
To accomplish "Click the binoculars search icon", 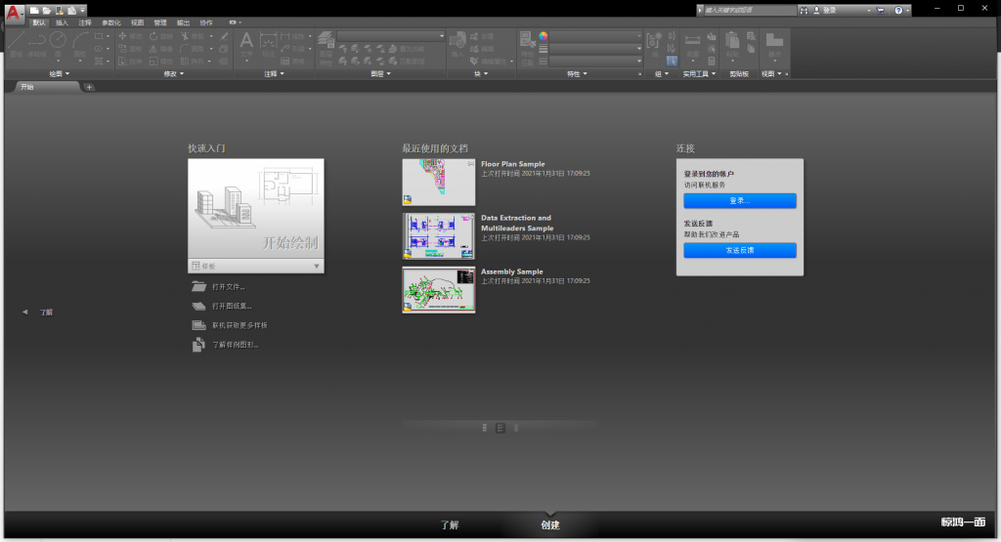I will point(804,10).
